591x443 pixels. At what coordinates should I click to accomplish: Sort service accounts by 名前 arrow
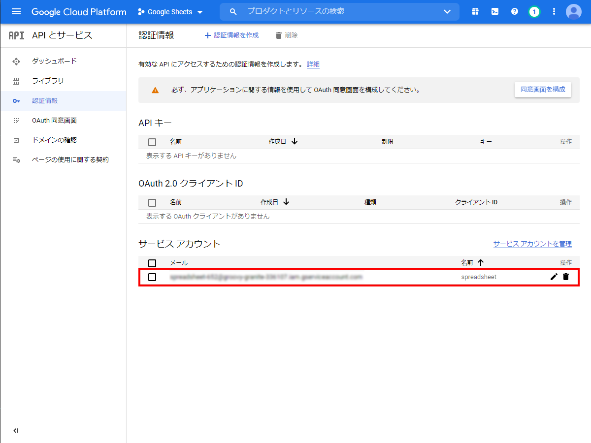coord(481,262)
